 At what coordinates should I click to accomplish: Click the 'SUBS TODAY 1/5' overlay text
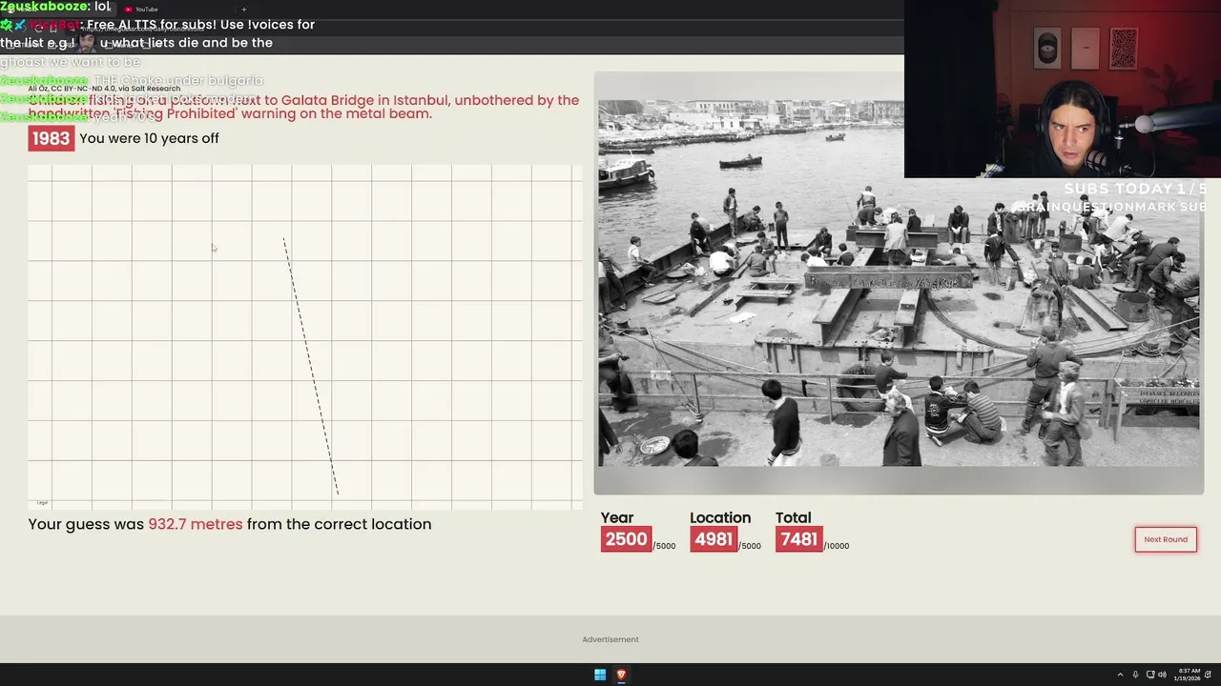point(1135,189)
